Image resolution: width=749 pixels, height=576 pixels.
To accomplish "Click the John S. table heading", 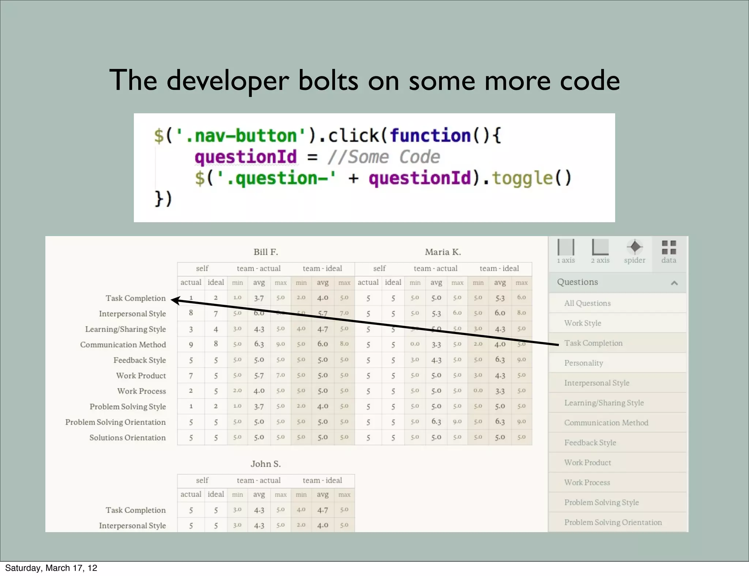I will (x=266, y=464).
